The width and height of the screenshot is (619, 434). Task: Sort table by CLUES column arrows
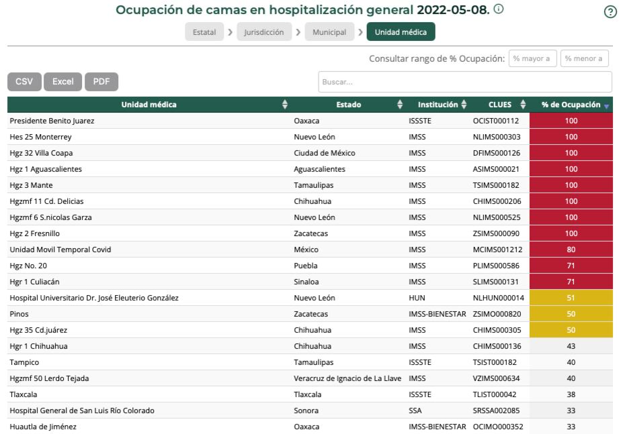coord(522,105)
